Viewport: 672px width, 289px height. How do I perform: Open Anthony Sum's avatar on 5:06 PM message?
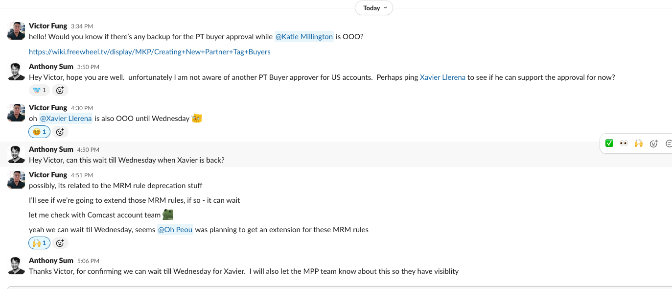[x=17, y=265]
